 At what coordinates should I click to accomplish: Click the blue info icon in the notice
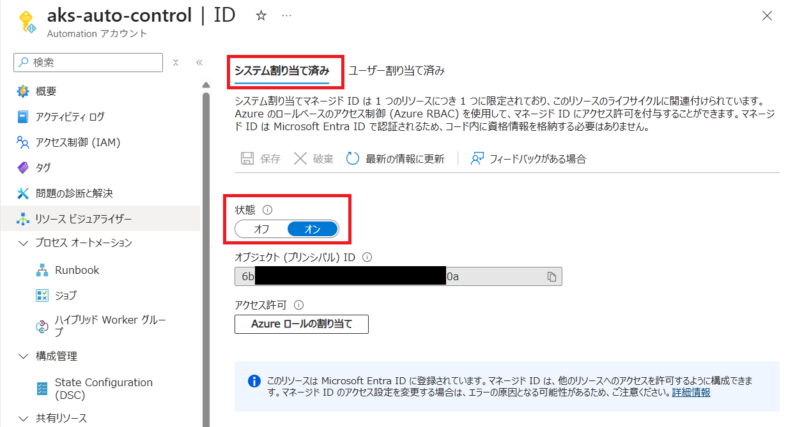point(254,381)
